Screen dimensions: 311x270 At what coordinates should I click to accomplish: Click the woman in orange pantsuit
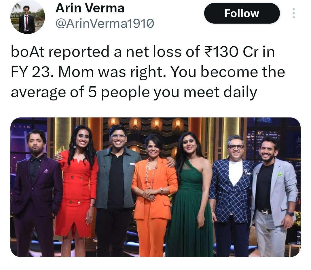153,194
